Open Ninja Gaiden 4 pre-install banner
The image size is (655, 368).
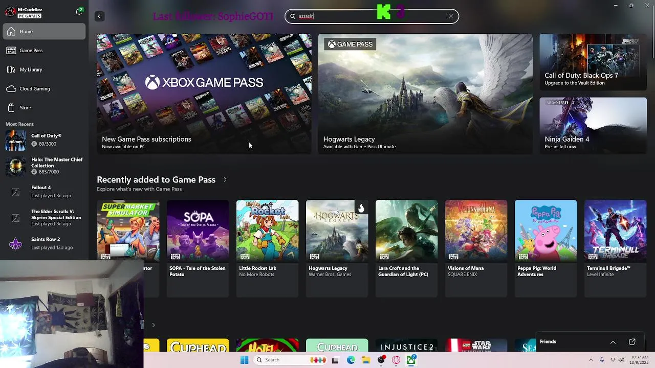pos(593,126)
